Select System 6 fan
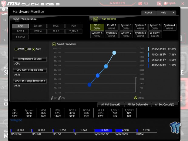Viewport: 188px width, 141px height. pos(112,35)
